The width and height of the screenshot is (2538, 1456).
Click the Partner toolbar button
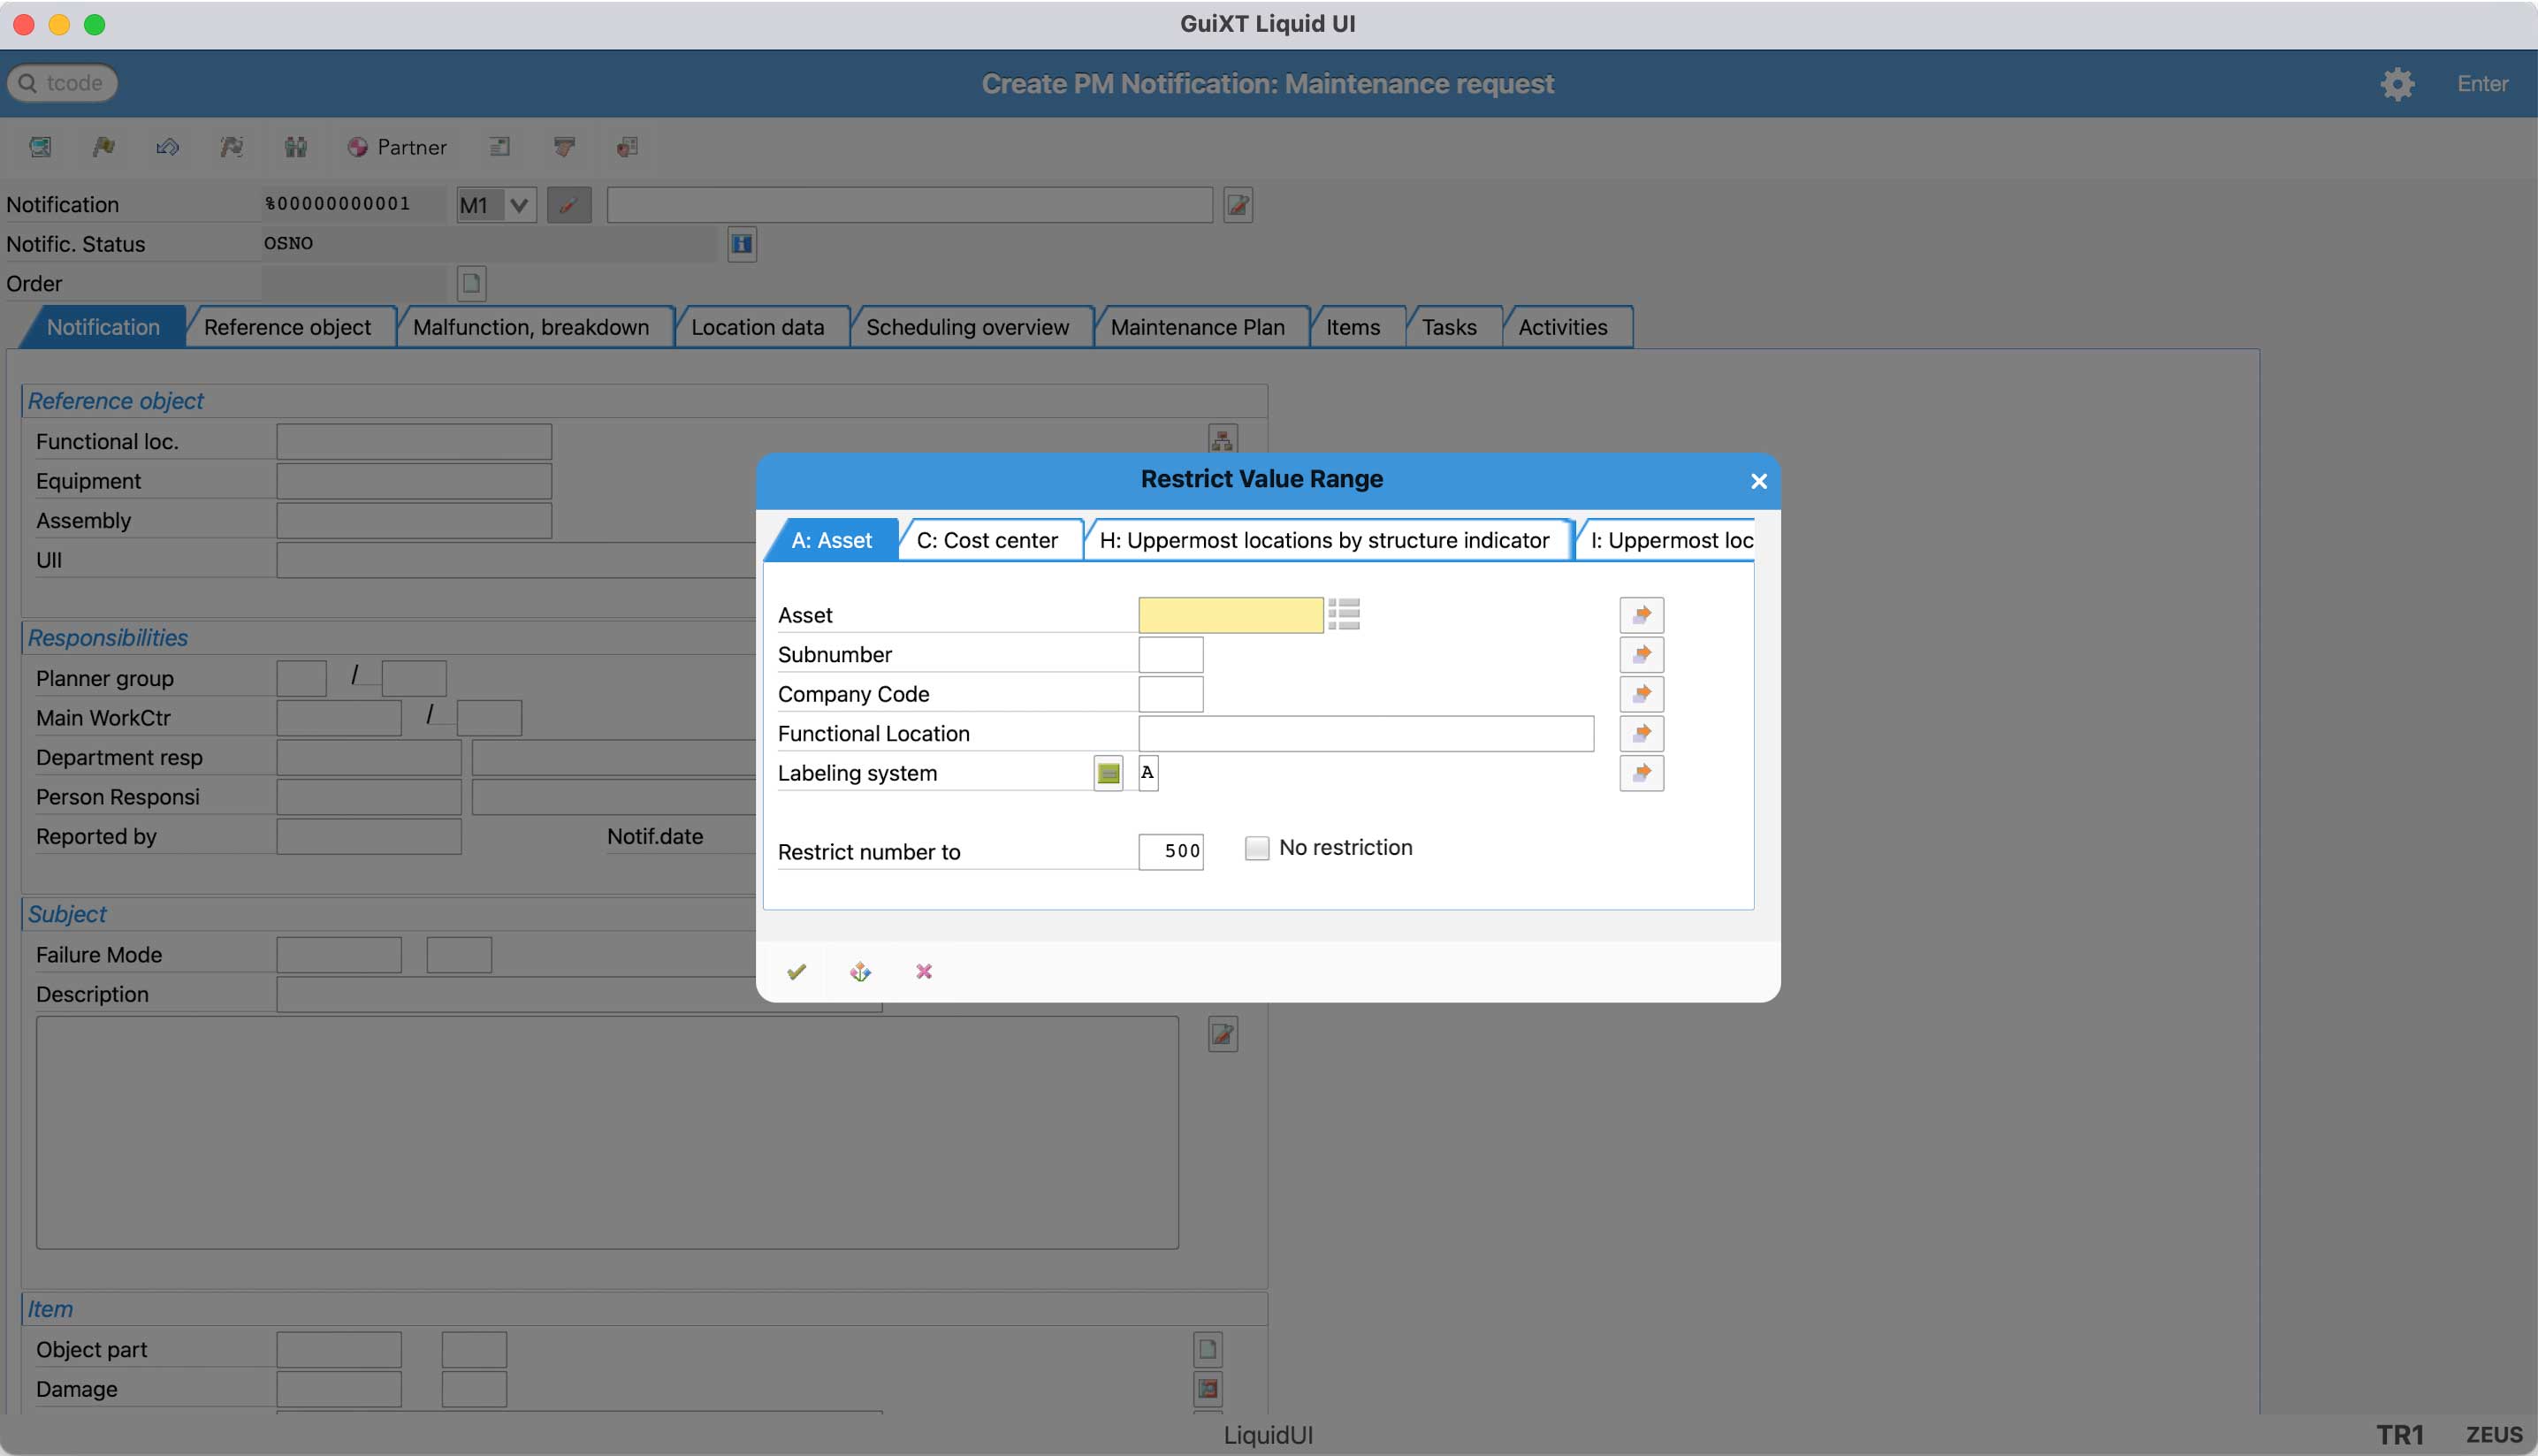coord(397,147)
